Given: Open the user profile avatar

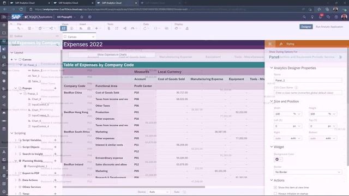Looking at the screenshot, I should 344,17.
